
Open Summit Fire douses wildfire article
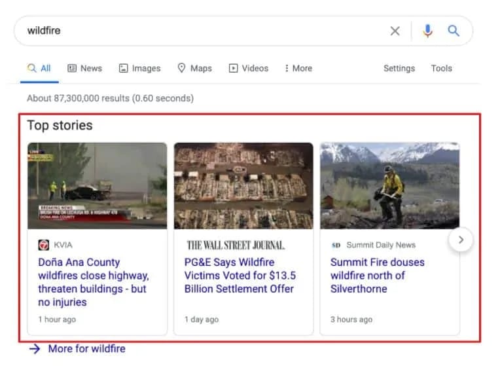tap(377, 276)
